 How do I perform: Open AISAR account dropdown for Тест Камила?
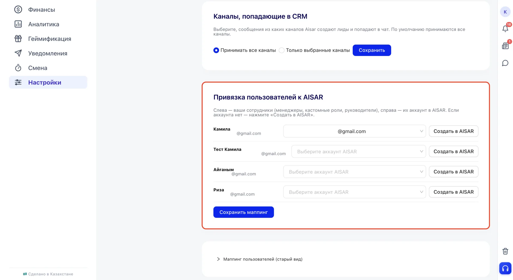pos(359,151)
